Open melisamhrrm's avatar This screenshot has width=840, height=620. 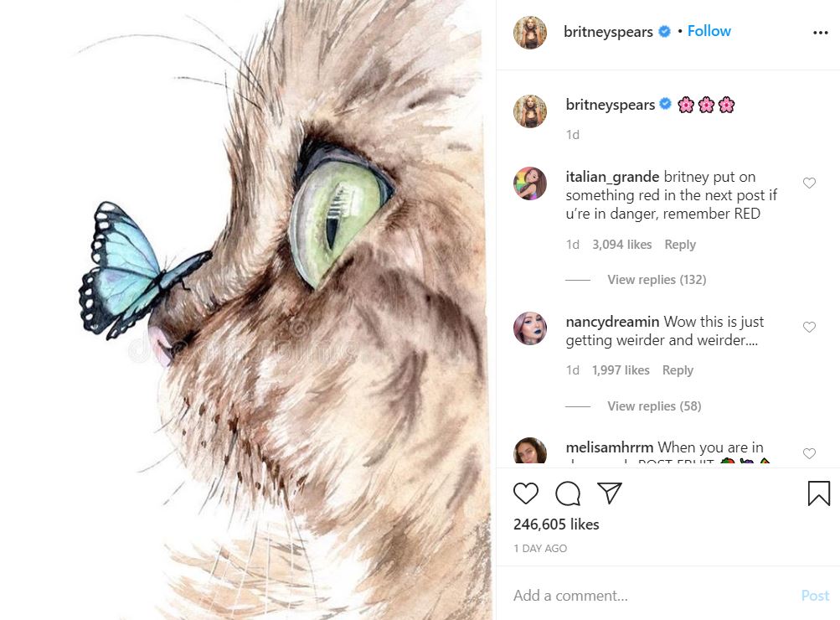coord(530,452)
